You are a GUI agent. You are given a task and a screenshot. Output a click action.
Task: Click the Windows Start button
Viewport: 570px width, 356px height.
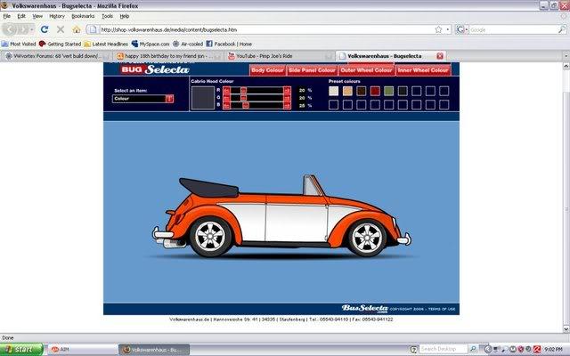(x=21, y=350)
